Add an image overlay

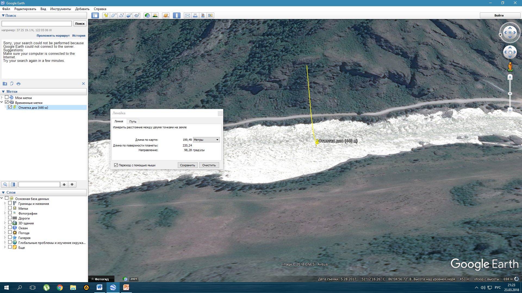coord(129,15)
